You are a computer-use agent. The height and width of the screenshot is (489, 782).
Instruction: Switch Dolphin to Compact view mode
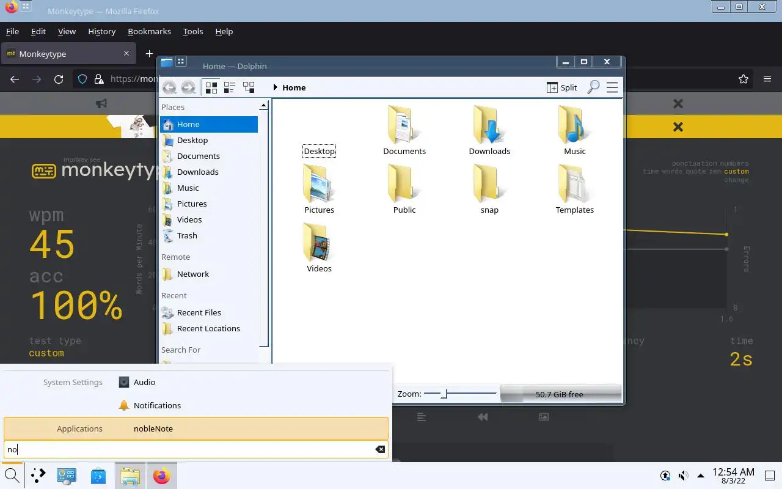(x=230, y=87)
